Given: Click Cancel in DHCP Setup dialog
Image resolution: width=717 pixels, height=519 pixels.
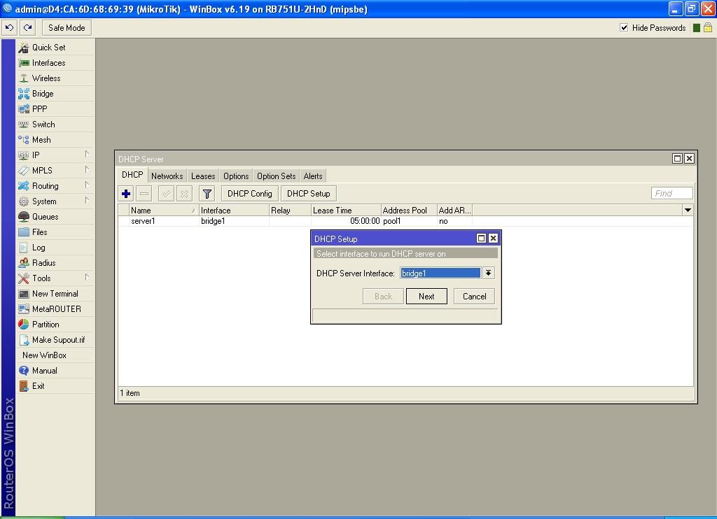Looking at the screenshot, I should pyautogui.click(x=474, y=297).
